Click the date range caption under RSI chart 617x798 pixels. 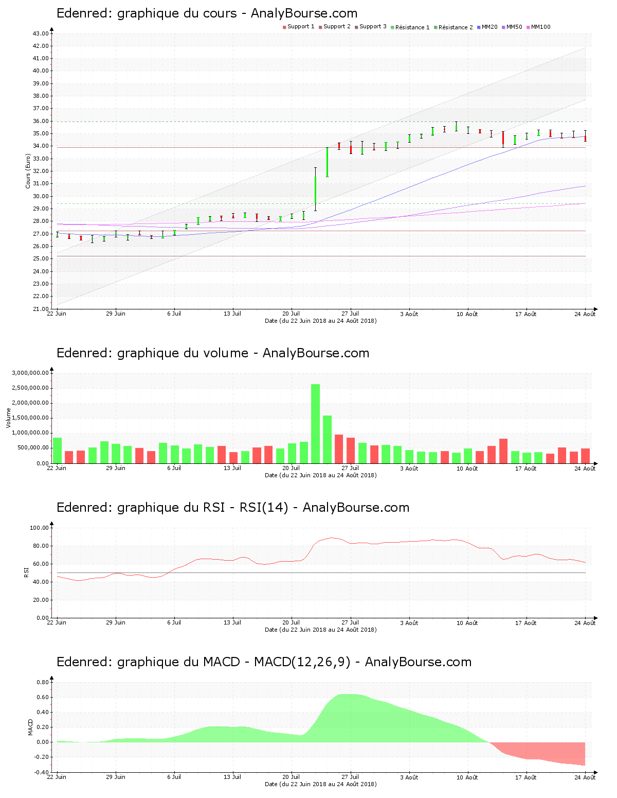[x=320, y=630]
